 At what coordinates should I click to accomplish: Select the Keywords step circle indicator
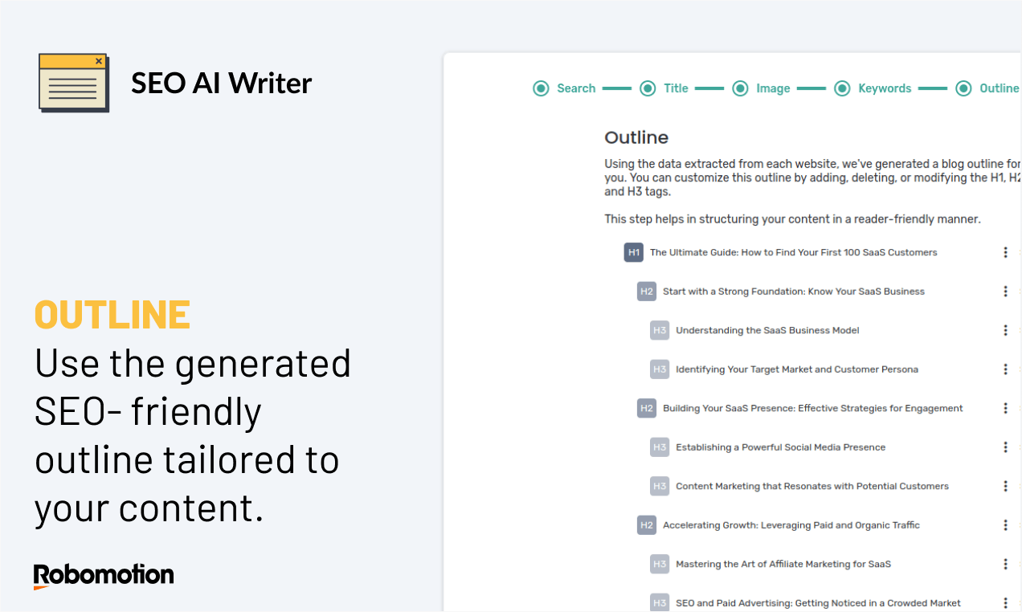(x=842, y=88)
